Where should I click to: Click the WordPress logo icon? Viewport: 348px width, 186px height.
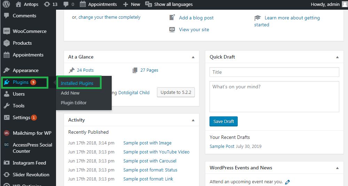[x=6, y=4]
